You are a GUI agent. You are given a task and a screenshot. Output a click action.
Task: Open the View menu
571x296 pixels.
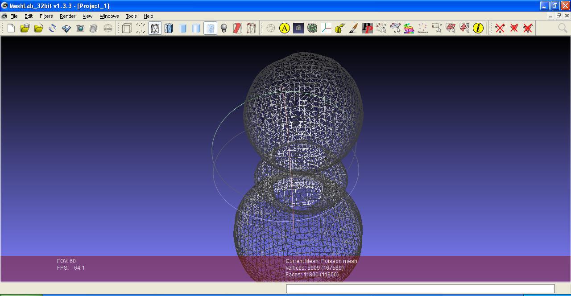[87, 16]
